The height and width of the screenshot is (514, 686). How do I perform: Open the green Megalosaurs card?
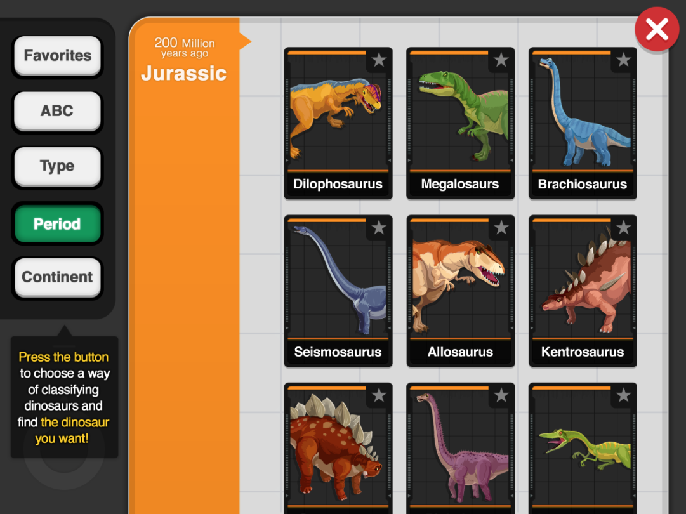pyautogui.click(x=460, y=123)
